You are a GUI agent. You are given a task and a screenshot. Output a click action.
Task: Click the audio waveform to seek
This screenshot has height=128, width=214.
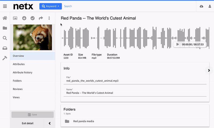click(x=135, y=38)
